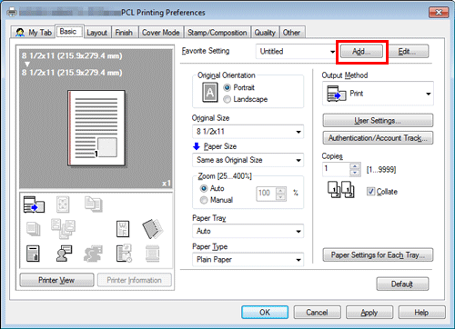Click the Default button
This screenshot has width=455, height=329.
pyautogui.click(x=402, y=284)
